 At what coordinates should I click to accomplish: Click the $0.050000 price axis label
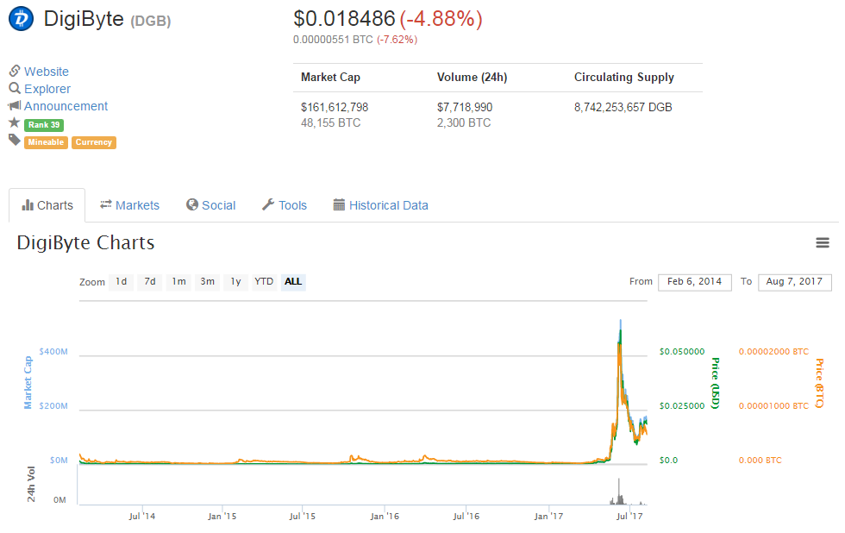(682, 351)
